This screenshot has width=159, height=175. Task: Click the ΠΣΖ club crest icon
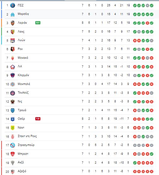point(13,5)
